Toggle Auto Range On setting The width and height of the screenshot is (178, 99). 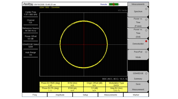point(30,54)
